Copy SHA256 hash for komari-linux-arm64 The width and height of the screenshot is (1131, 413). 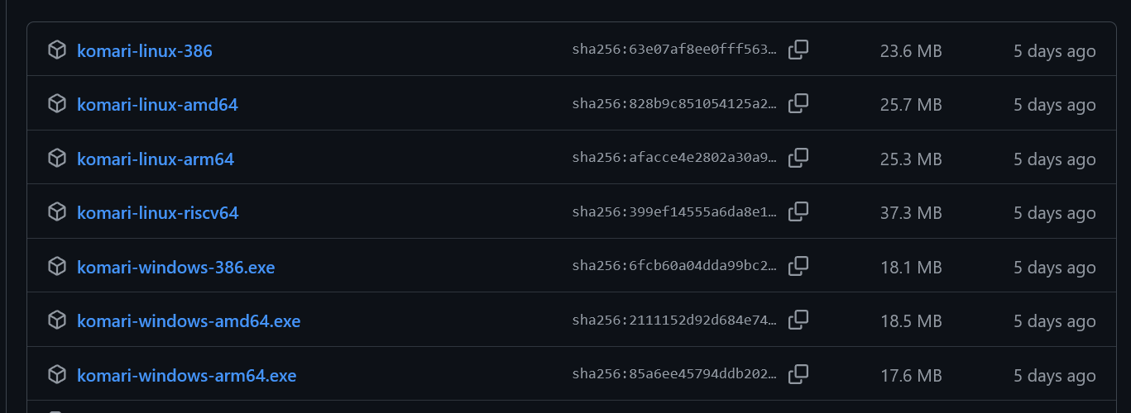click(x=798, y=158)
